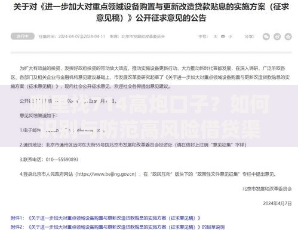Click the announcement title heading

[x=151, y=13]
